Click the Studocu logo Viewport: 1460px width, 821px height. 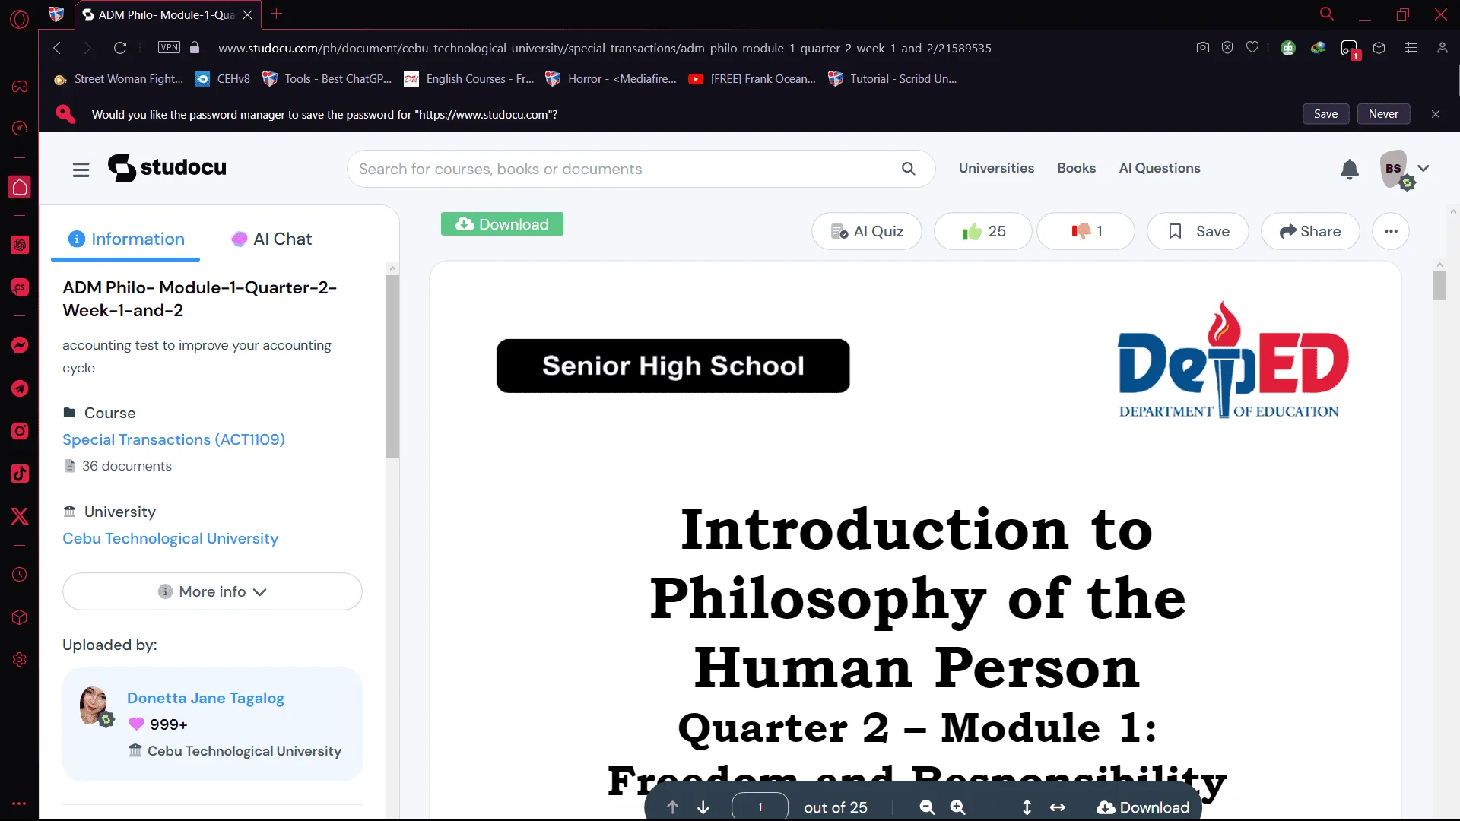167,168
